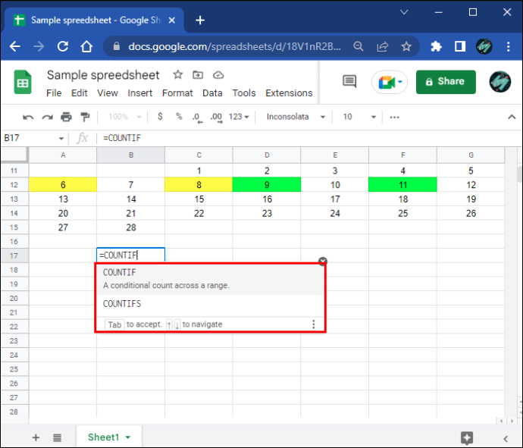Reload the page in browser
Image resolution: width=523 pixels, height=448 pixels.
(63, 46)
